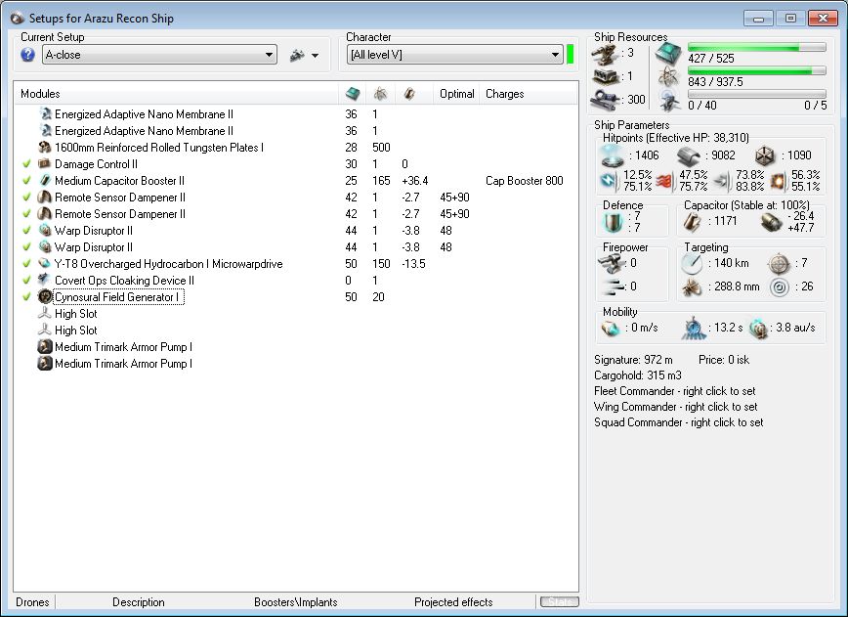
Task: Click the velocity icon showing 0 m/s
Action: pyautogui.click(x=611, y=329)
